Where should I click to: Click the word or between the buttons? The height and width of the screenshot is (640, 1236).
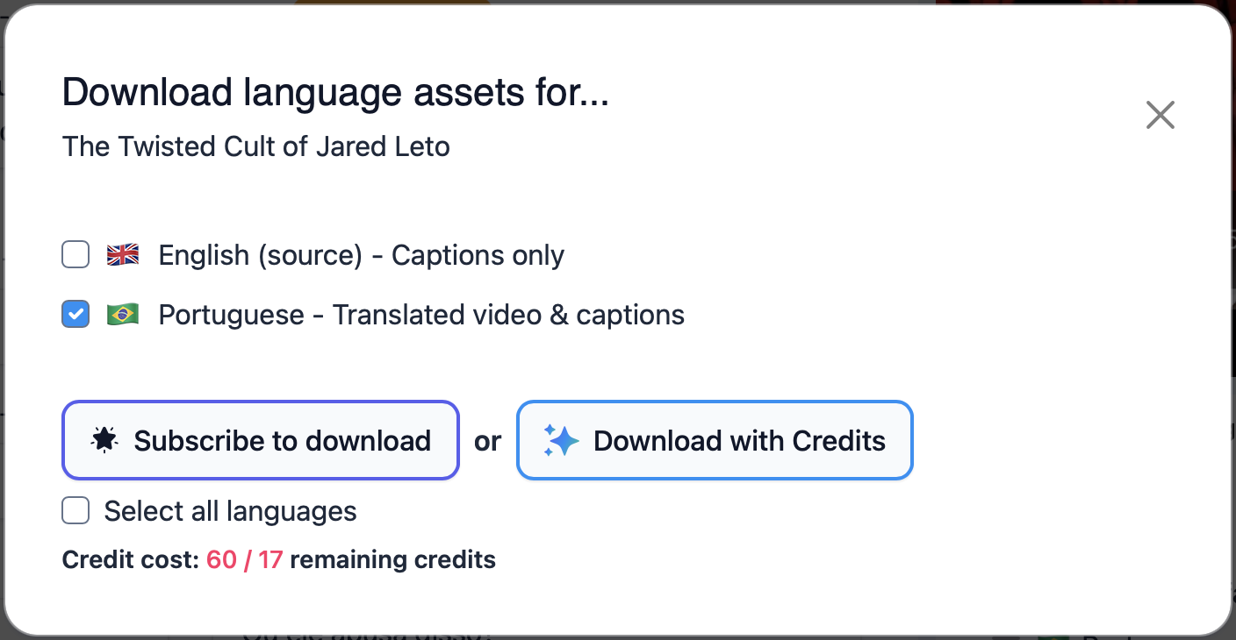(487, 440)
